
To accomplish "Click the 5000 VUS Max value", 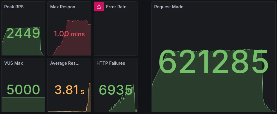I will tap(23, 90).
